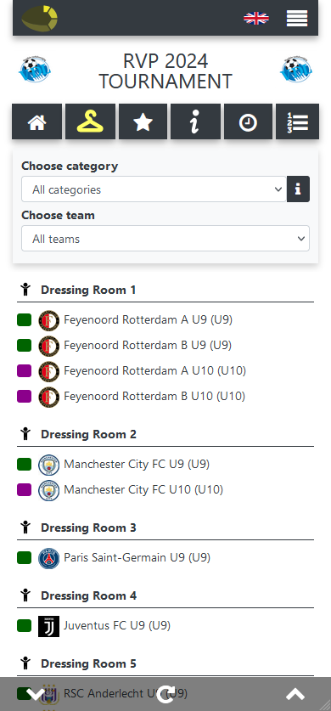331x711 pixels.
Task: Click the green swatch beside Manchester City U9
Action: click(x=24, y=465)
